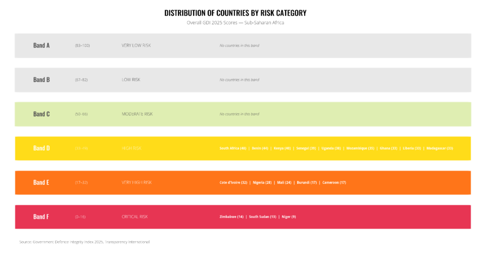Viewport: 486px width, 254px height.
Task: Select the Band E label
Action: tap(41, 182)
